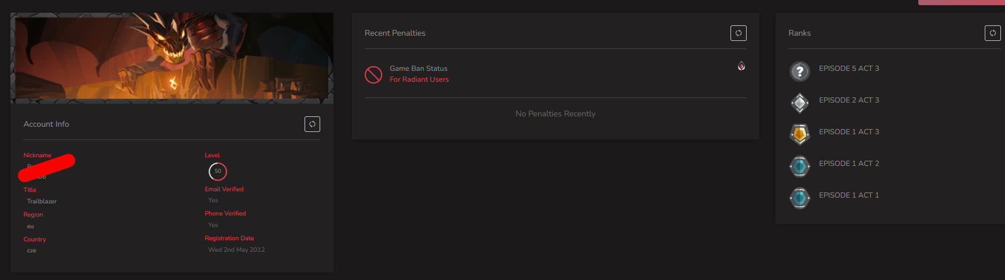The height and width of the screenshot is (280, 1005).
Task: Click the No Penalties Recently message
Action: pos(555,113)
